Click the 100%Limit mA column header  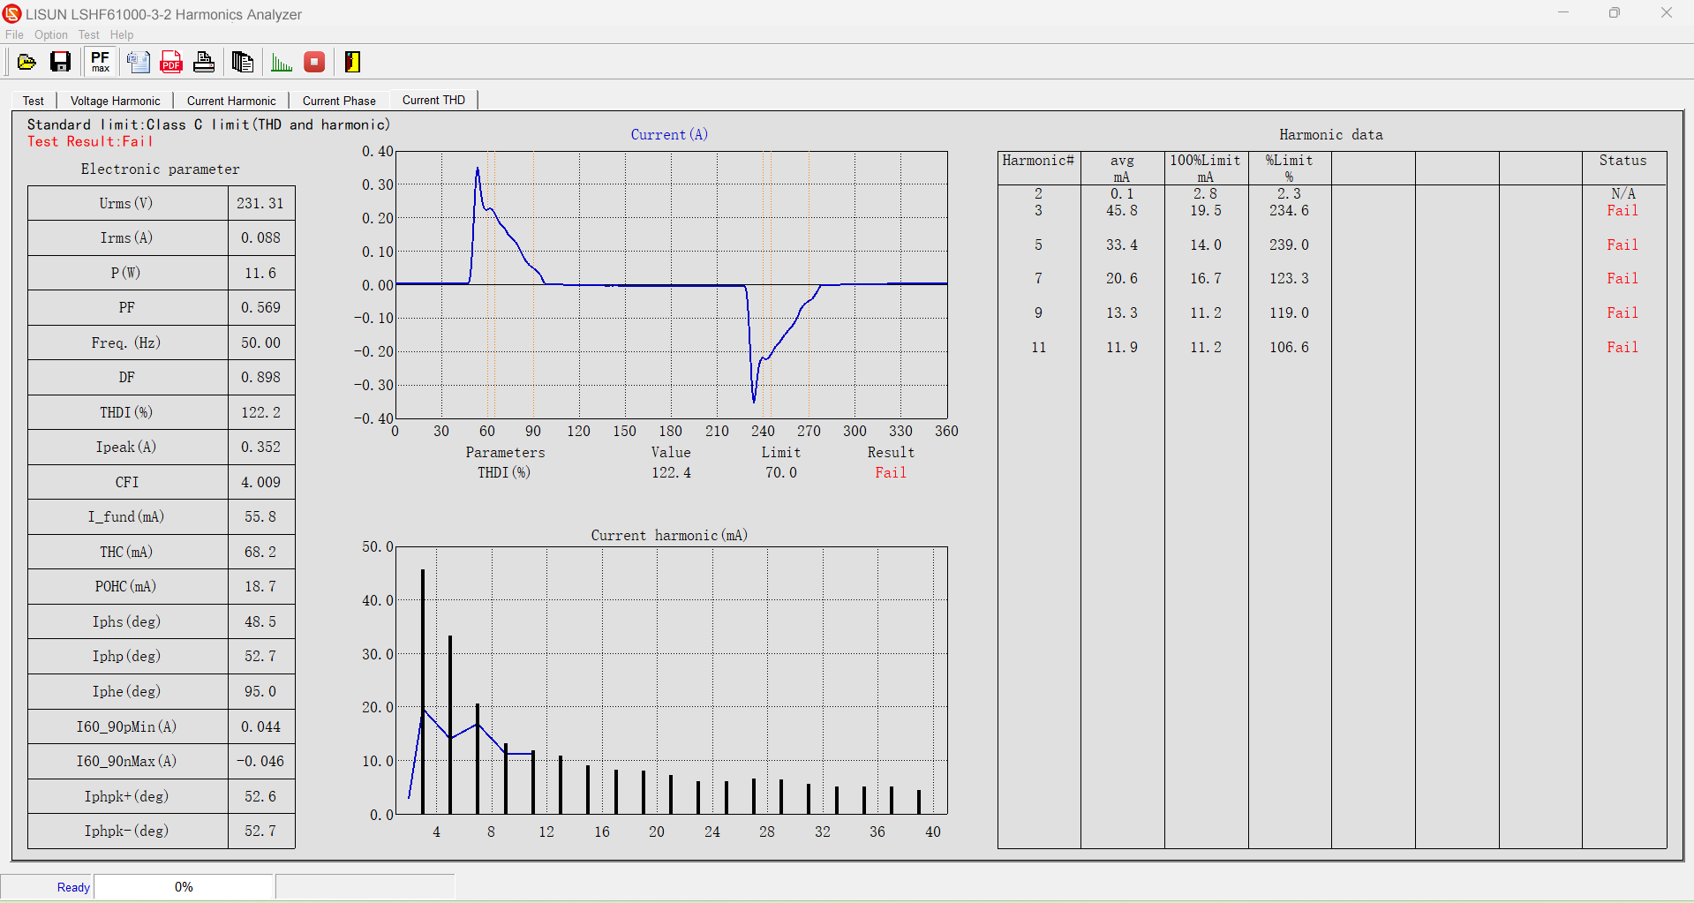coord(1206,168)
